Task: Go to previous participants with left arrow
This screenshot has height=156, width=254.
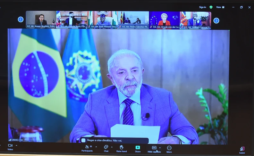Action: point(21,20)
